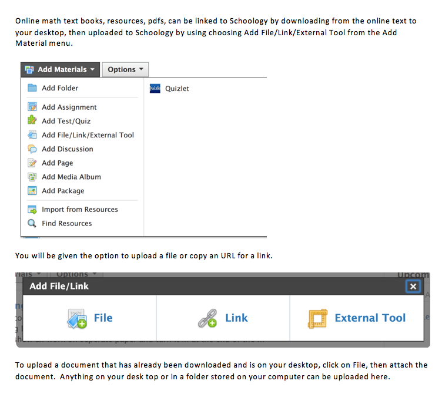Viewport: 442px width, 411px height.
Task: Select External Tool option in dialog
Action: click(x=357, y=318)
